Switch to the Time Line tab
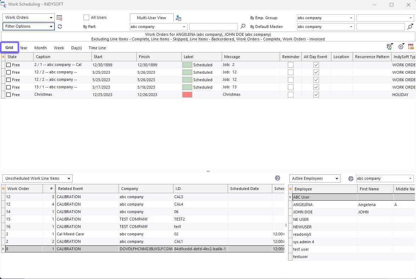Viewport: 416px width, 279px height. pos(97,48)
